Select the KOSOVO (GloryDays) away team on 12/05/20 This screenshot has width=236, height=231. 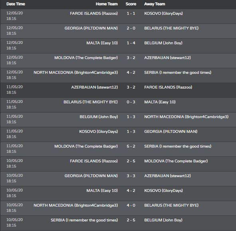(x=163, y=14)
